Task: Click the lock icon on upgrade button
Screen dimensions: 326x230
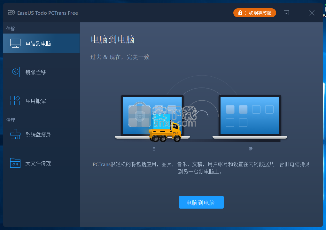Action: pos(240,13)
